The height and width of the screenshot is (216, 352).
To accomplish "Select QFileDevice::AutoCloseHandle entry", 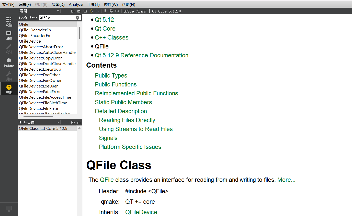I will tap(48, 52).
